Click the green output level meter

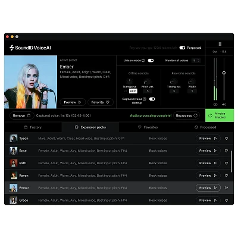pyautogui.click(x=215, y=93)
